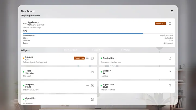Click the green status dot on Production
This screenshot has height=110, width=196.
(101, 58)
